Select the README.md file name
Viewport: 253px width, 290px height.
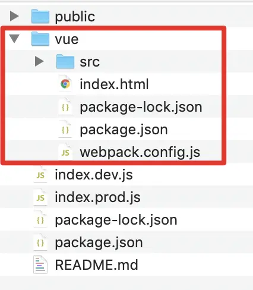pyautogui.click(x=96, y=264)
